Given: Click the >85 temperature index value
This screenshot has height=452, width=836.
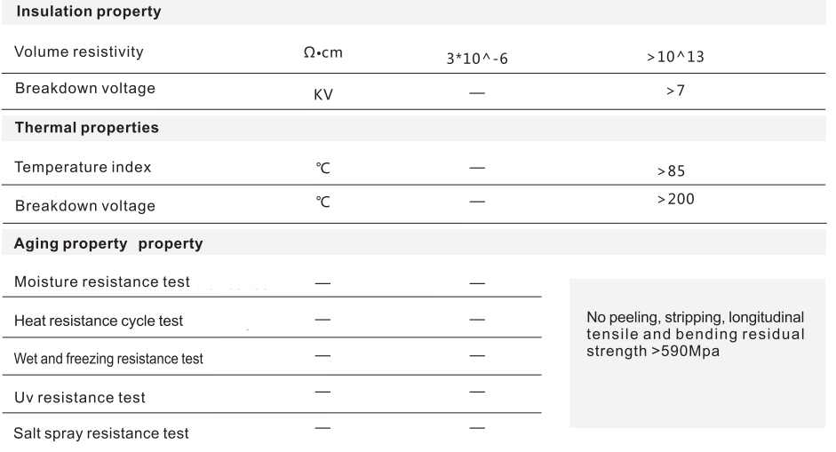Looking at the screenshot, I should coord(671,171).
